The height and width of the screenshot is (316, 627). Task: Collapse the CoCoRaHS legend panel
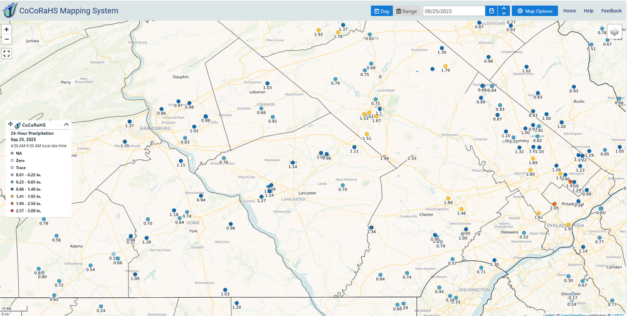66,125
